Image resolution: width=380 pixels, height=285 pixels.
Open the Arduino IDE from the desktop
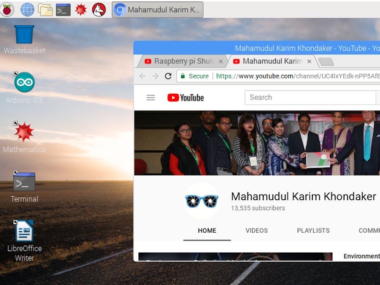pyautogui.click(x=24, y=82)
